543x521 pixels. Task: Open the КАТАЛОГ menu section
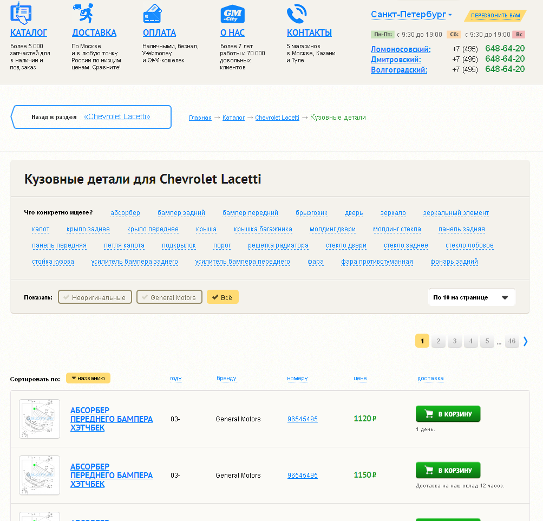[x=29, y=33]
